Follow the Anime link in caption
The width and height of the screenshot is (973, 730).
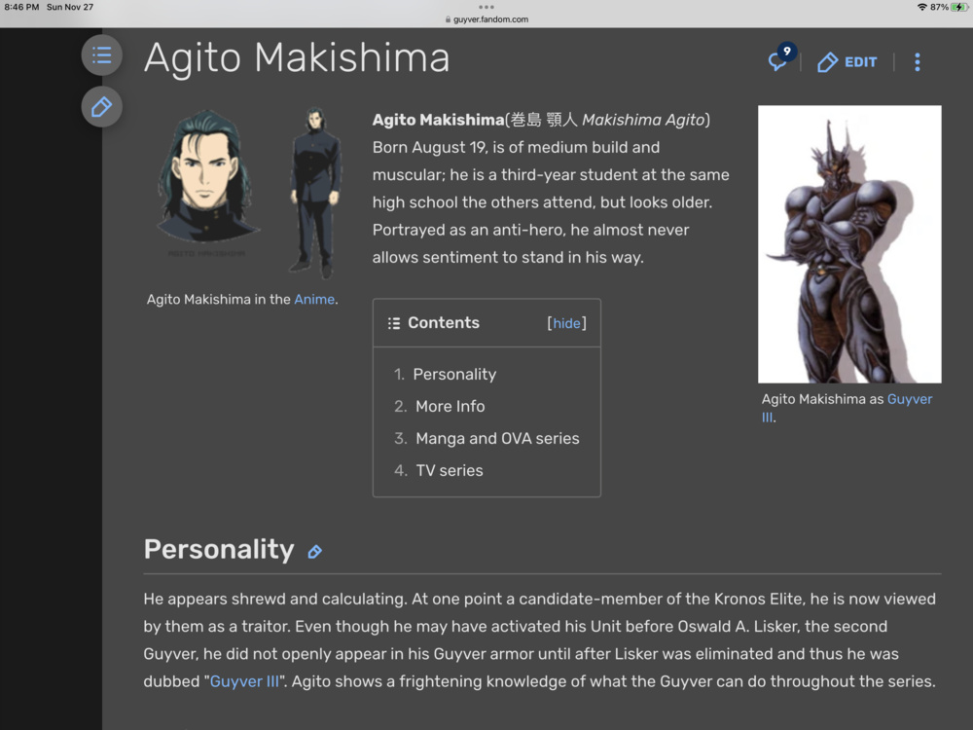(314, 299)
